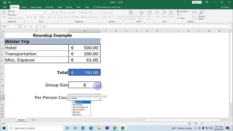
Task: Open the Name Box dropdown showing SUM
Action: pos(16,26)
